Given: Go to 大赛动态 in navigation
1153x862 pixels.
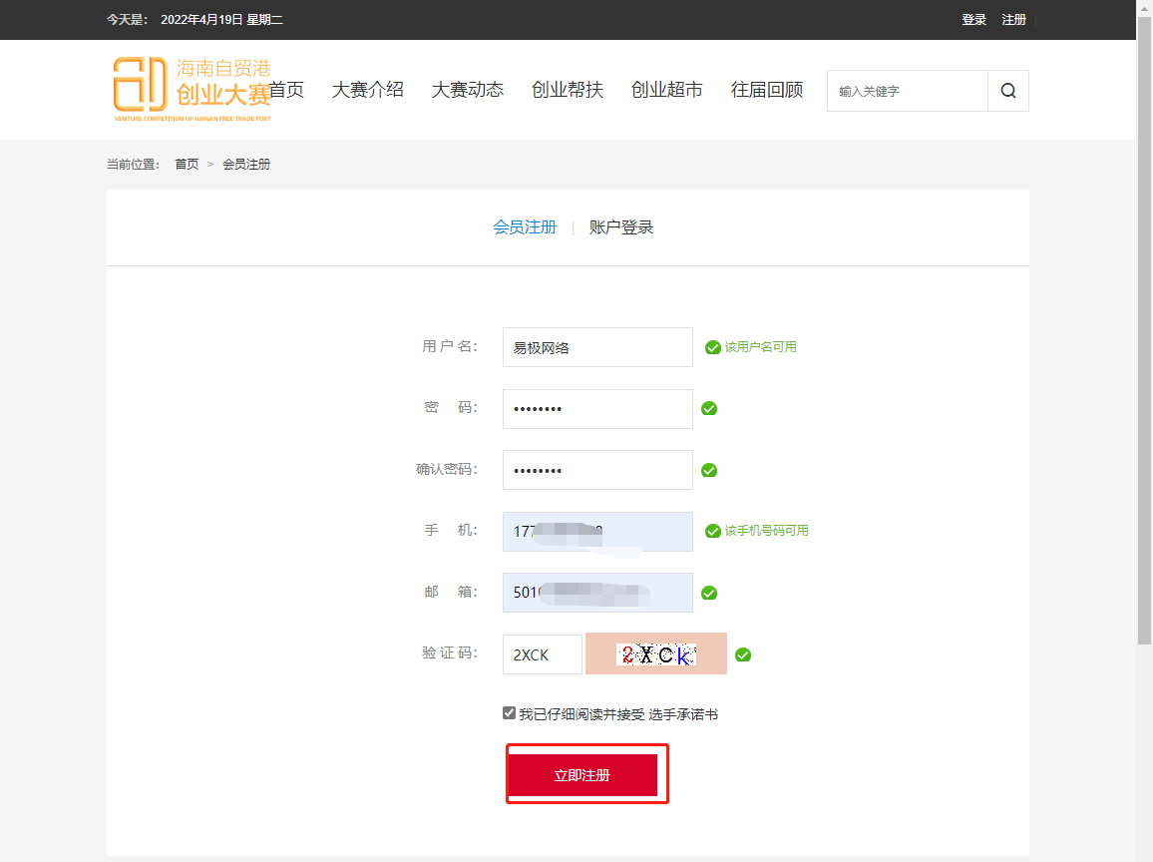Looking at the screenshot, I should [x=467, y=90].
